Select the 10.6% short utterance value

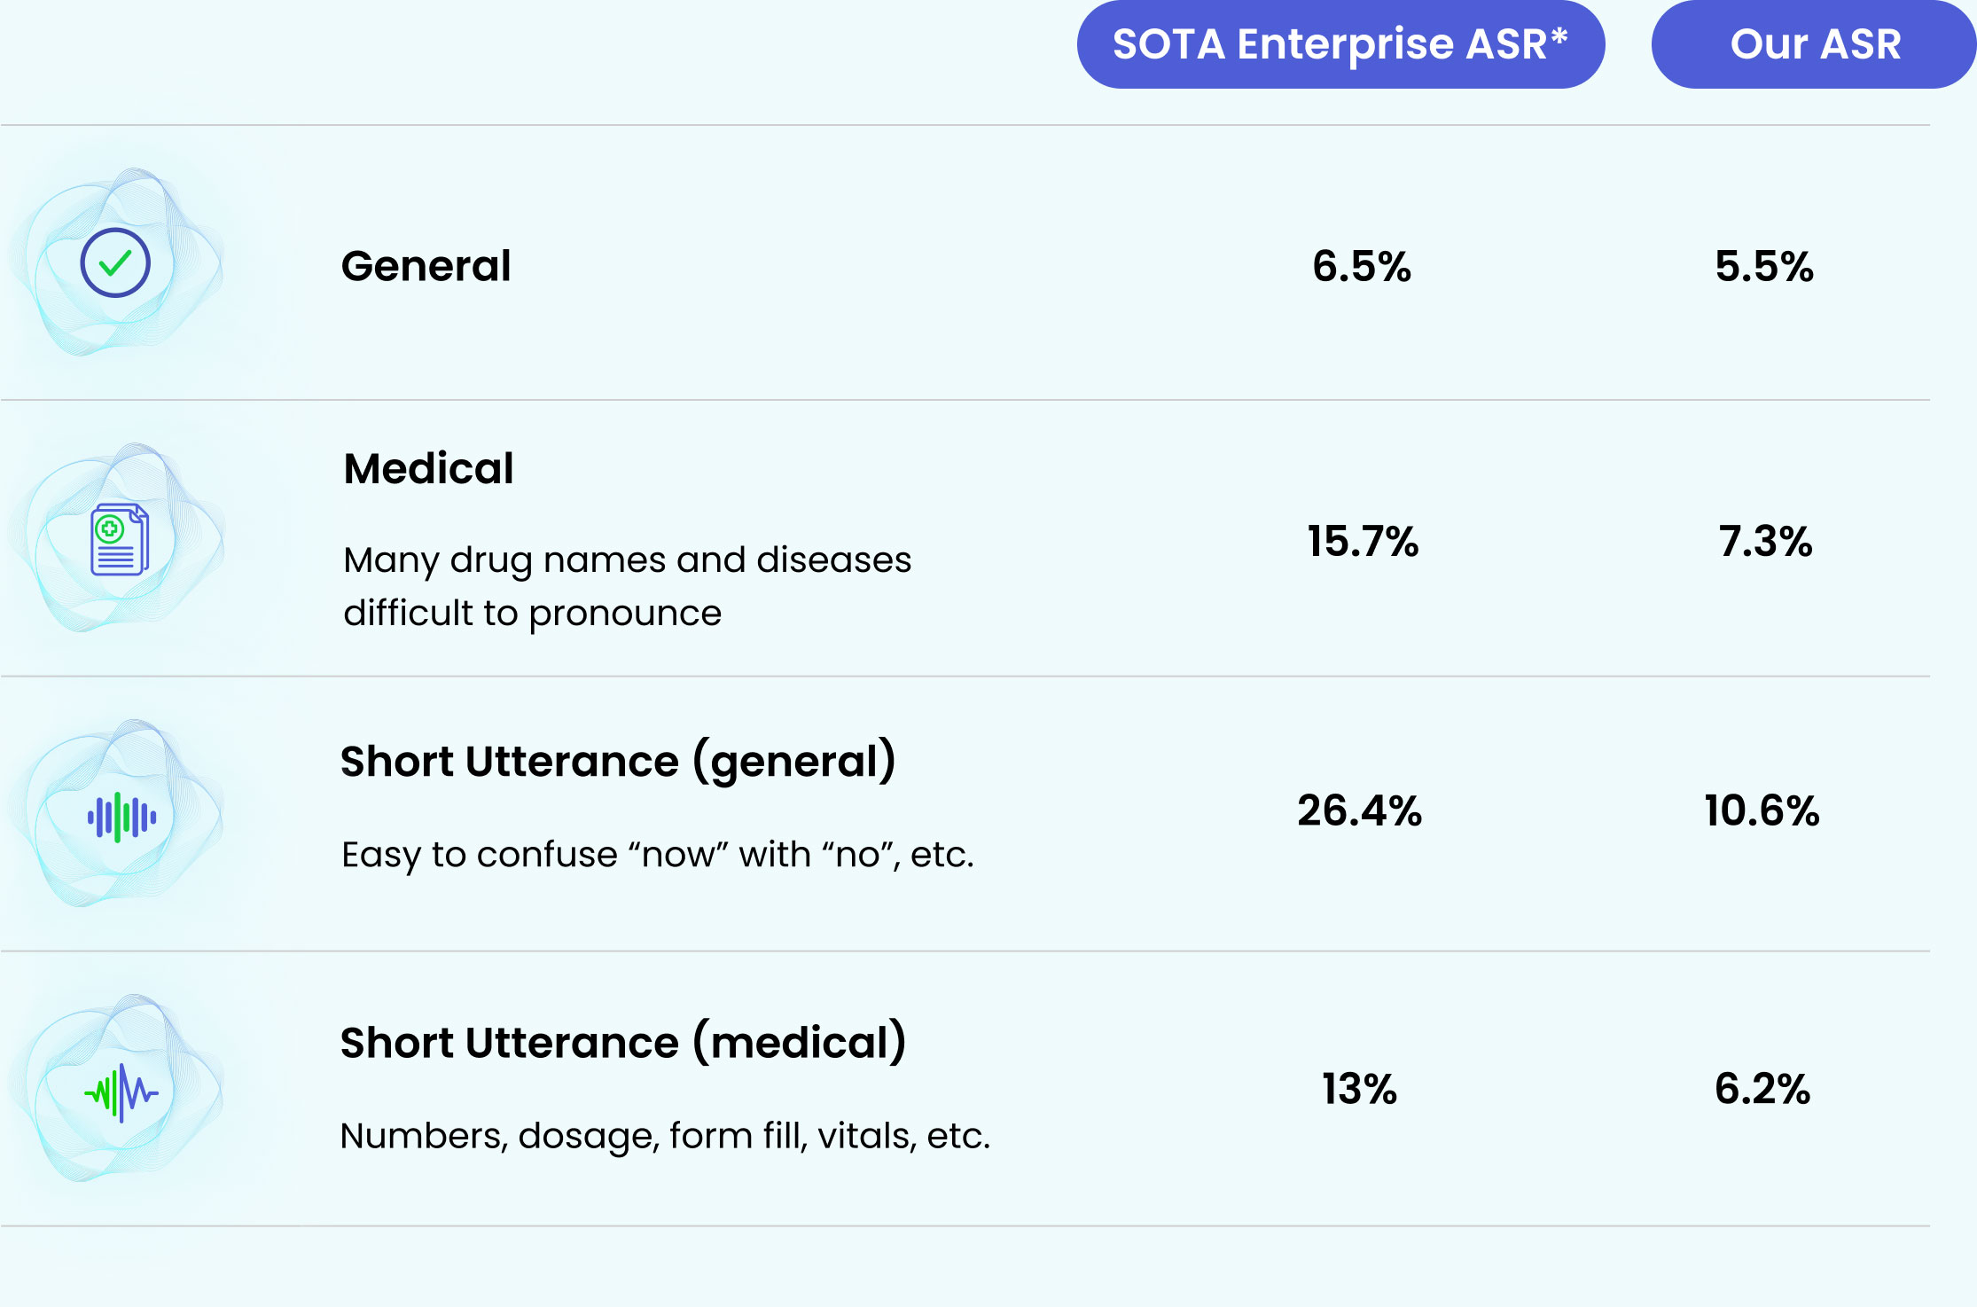pos(1762,810)
